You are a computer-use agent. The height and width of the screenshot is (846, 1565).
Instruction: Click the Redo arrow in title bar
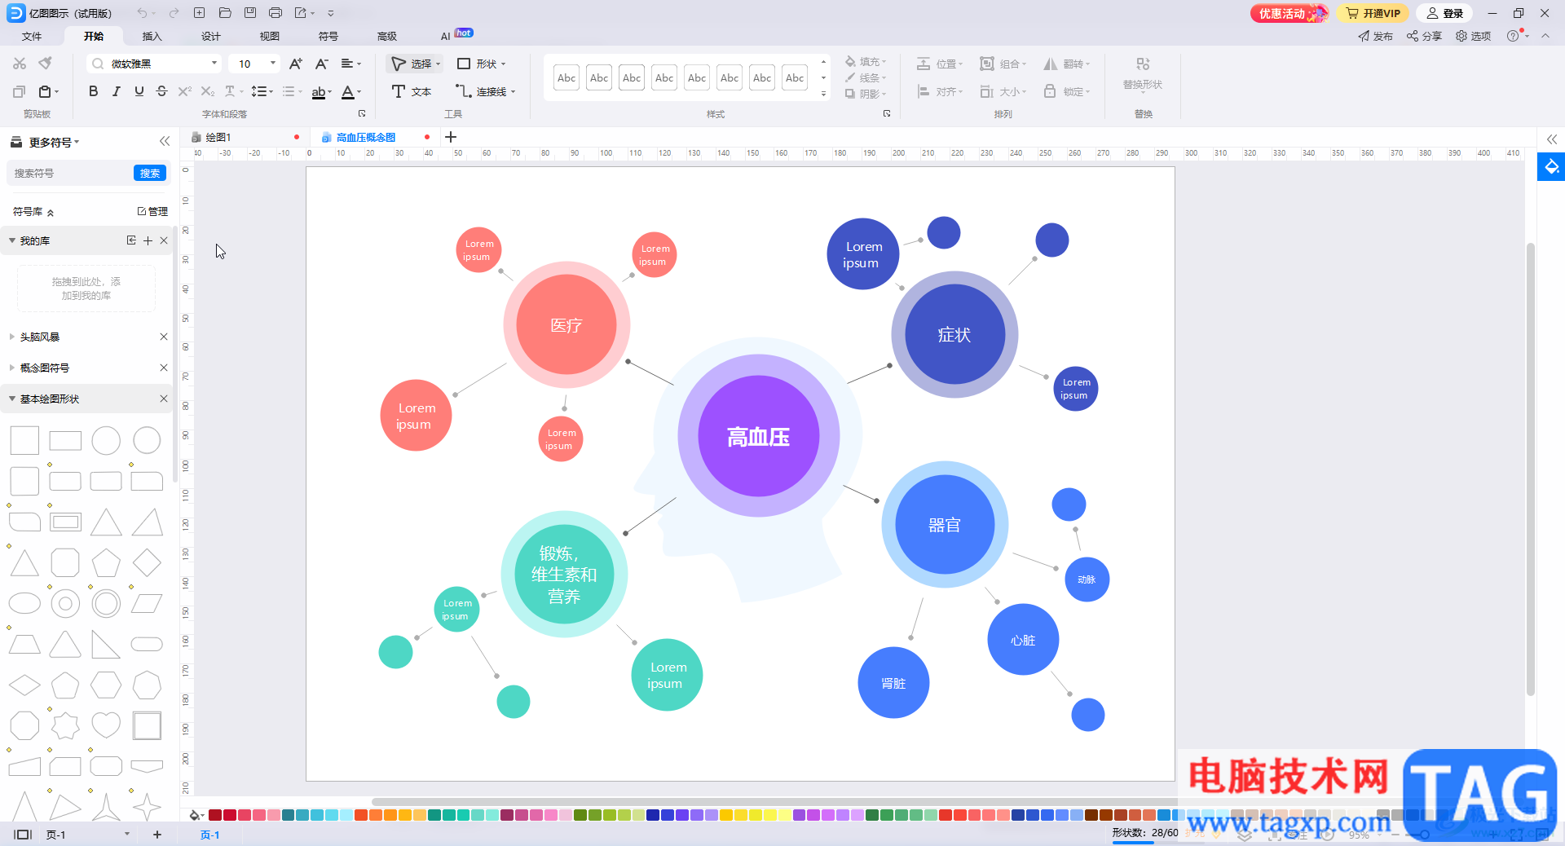(x=174, y=13)
